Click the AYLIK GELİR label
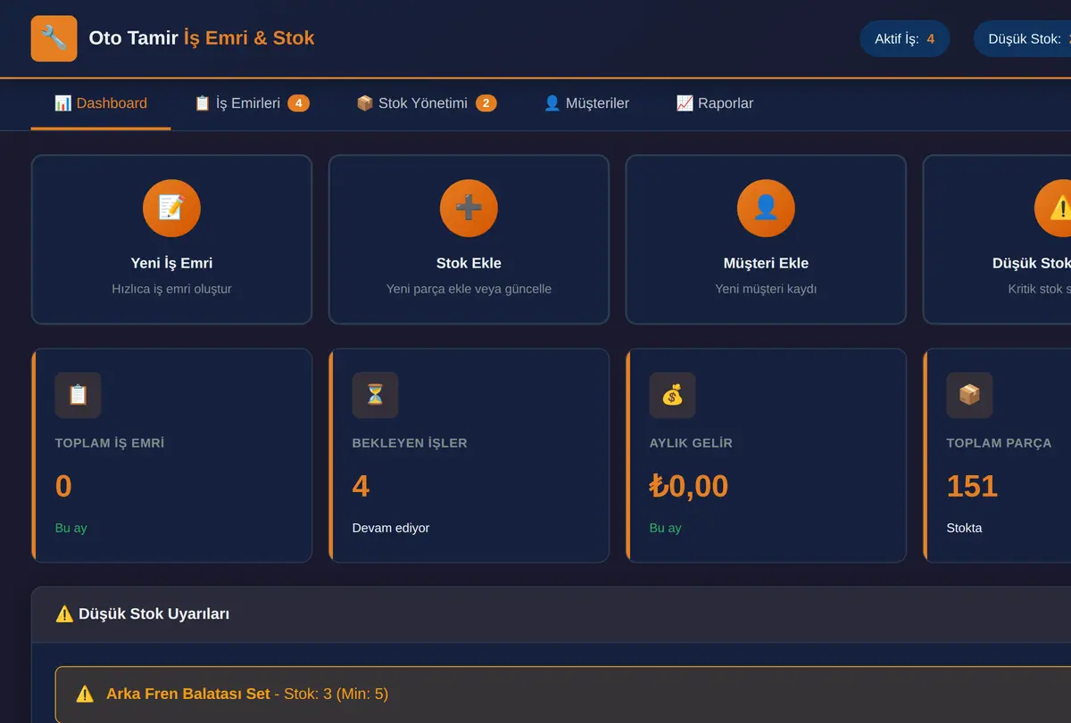The height and width of the screenshot is (723, 1071). click(x=691, y=443)
